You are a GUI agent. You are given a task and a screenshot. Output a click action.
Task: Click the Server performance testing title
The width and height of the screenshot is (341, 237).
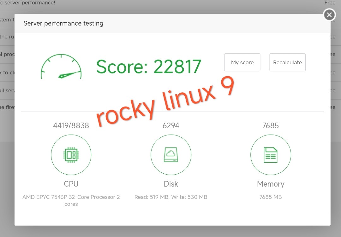pyautogui.click(x=63, y=23)
